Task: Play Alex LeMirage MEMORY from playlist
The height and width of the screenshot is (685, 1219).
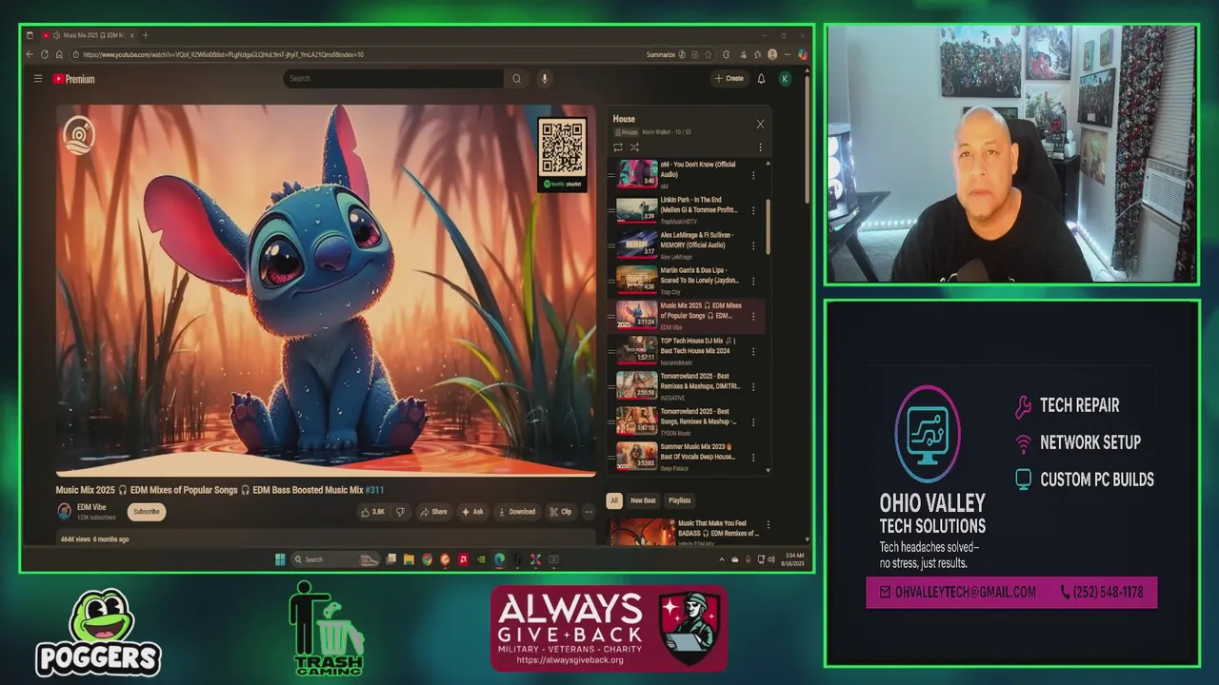Action: (x=684, y=245)
